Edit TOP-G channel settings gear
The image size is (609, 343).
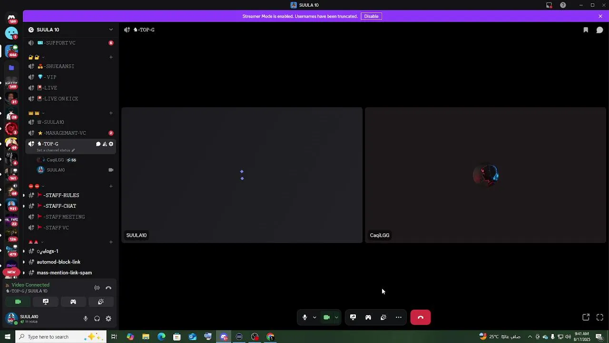click(x=111, y=144)
